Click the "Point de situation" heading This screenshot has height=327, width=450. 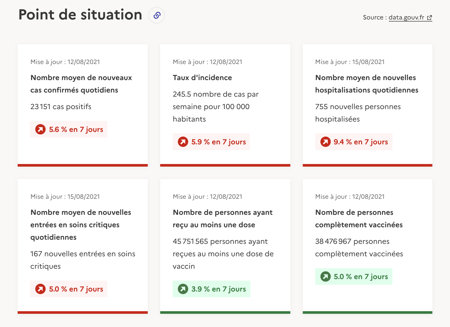point(80,15)
